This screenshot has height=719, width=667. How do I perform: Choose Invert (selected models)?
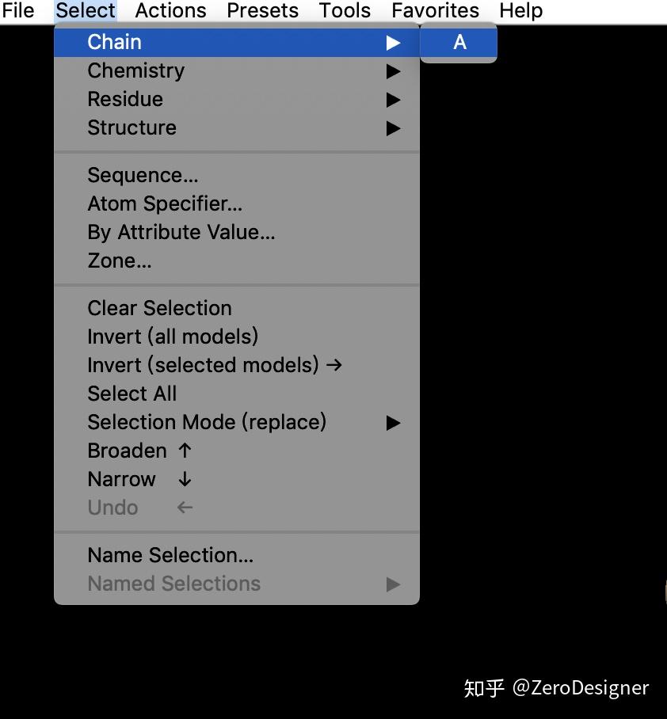203,366
